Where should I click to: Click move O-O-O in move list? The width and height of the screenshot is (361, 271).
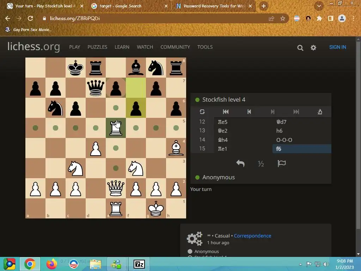[302, 140]
